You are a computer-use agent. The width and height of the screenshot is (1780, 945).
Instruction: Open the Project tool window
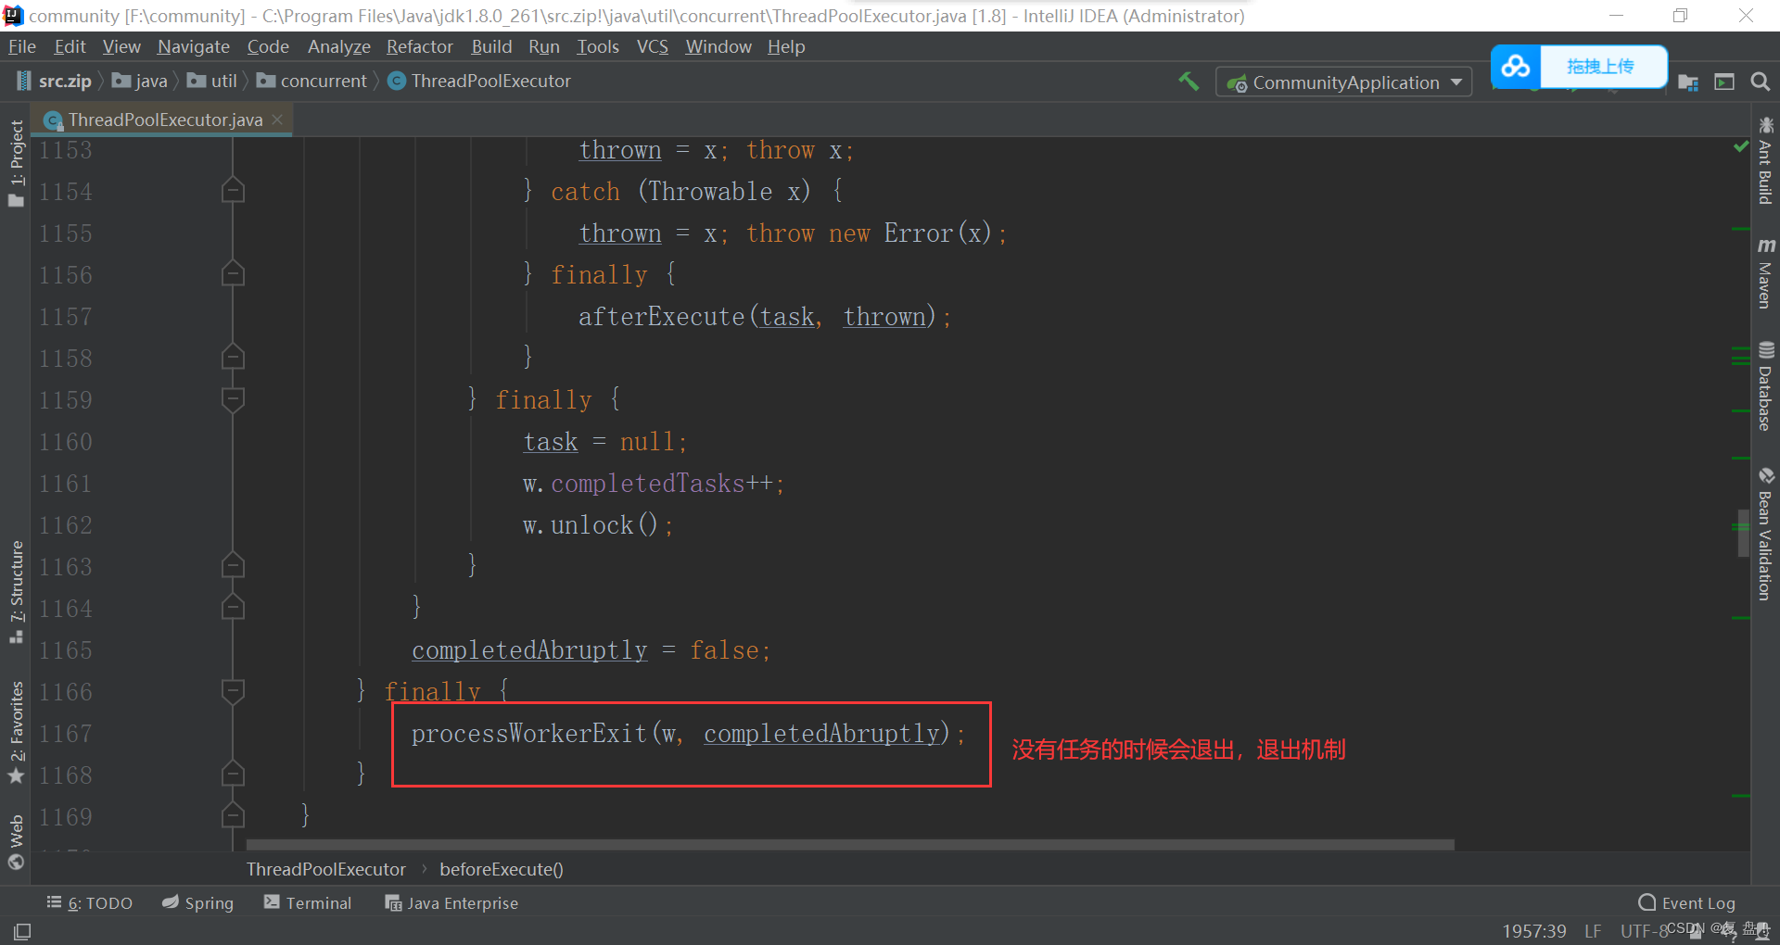(x=16, y=163)
